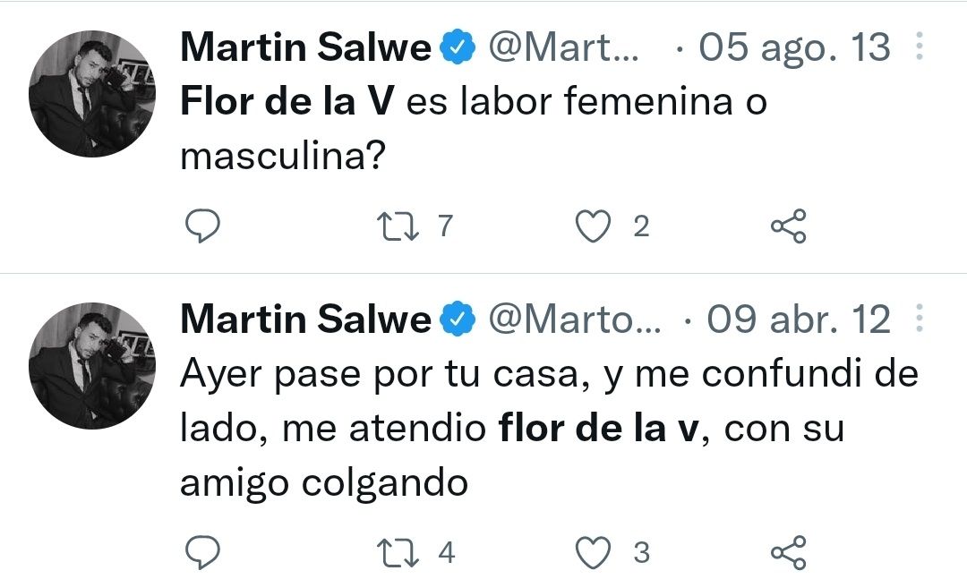Reply to the 05 ago. 13 tweet
This screenshot has height=579, width=967.
coord(202,227)
